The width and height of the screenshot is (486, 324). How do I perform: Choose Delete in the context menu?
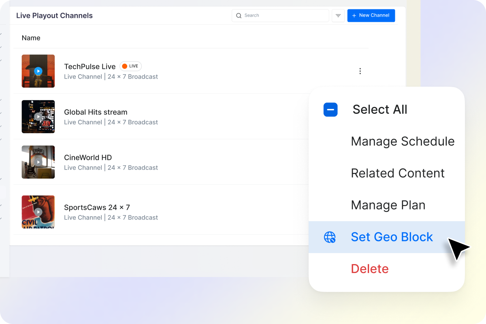click(x=369, y=269)
